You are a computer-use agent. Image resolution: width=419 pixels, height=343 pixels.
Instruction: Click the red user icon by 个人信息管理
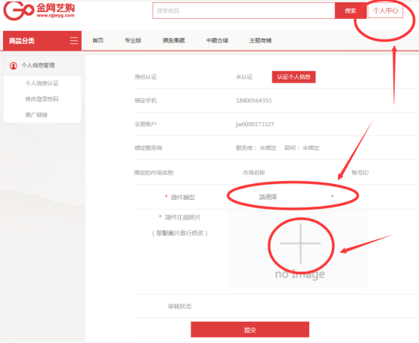pyautogui.click(x=14, y=66)
